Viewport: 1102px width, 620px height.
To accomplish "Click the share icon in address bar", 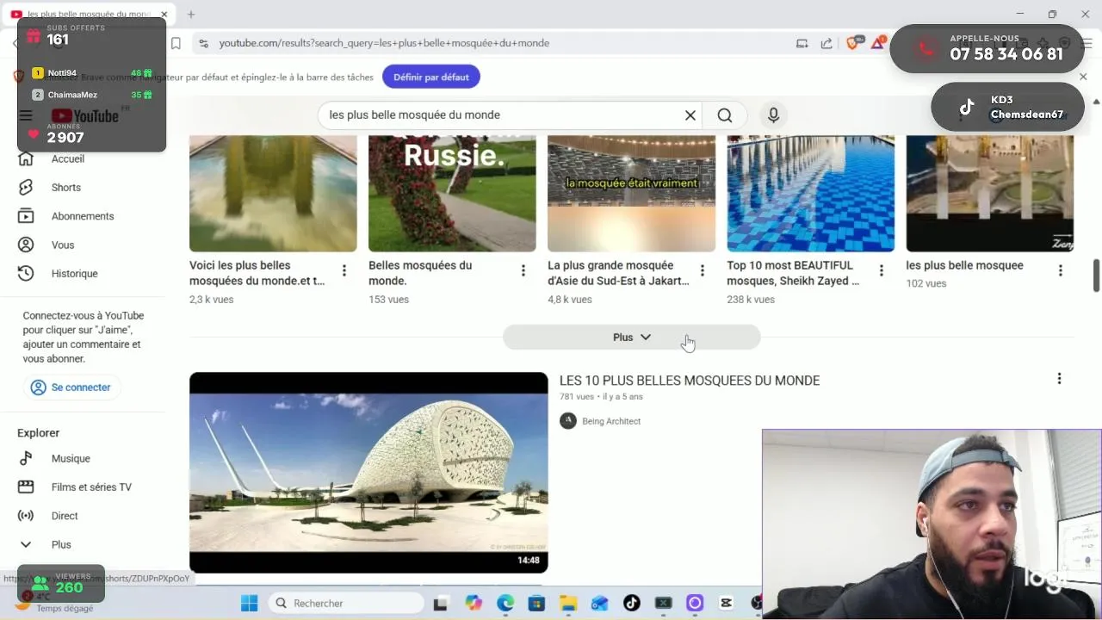I will tap(826, 43).
